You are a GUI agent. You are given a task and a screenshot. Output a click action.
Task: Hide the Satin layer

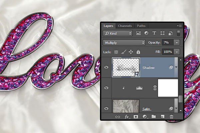[106, 108]
